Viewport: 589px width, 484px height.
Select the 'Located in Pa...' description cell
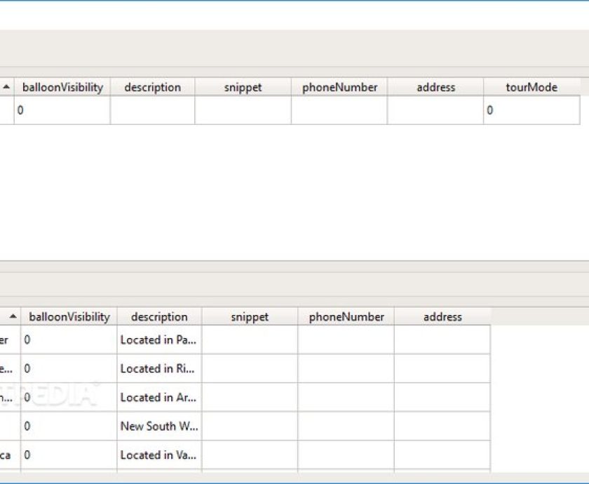(x=159, y=340)
